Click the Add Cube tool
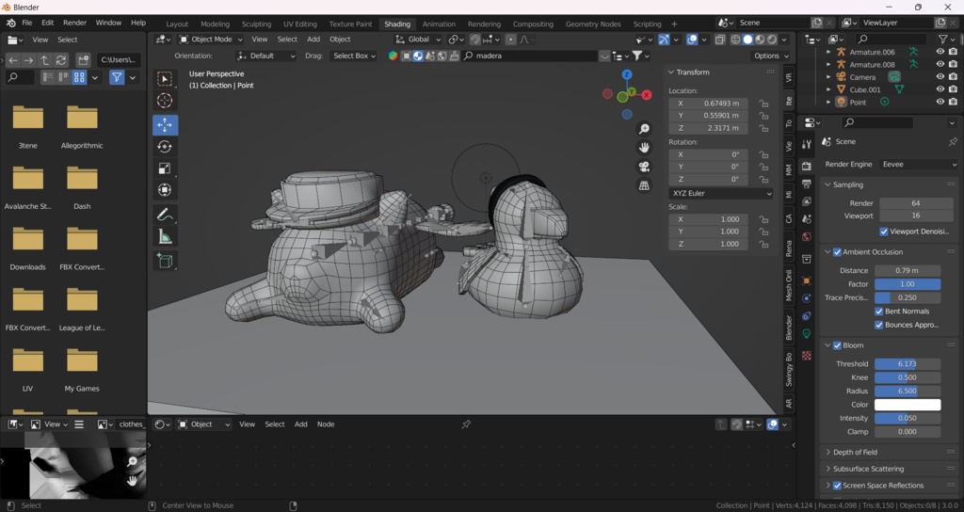Image resolution: width=964 pixels, height=512 pixels. pyautogui.click(x=165, y=262)
